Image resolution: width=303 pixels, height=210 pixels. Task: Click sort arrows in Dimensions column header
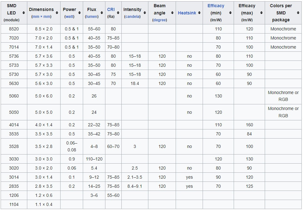(x=57, y=13)
